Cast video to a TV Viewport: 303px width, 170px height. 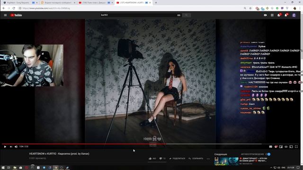click(291, 147)
